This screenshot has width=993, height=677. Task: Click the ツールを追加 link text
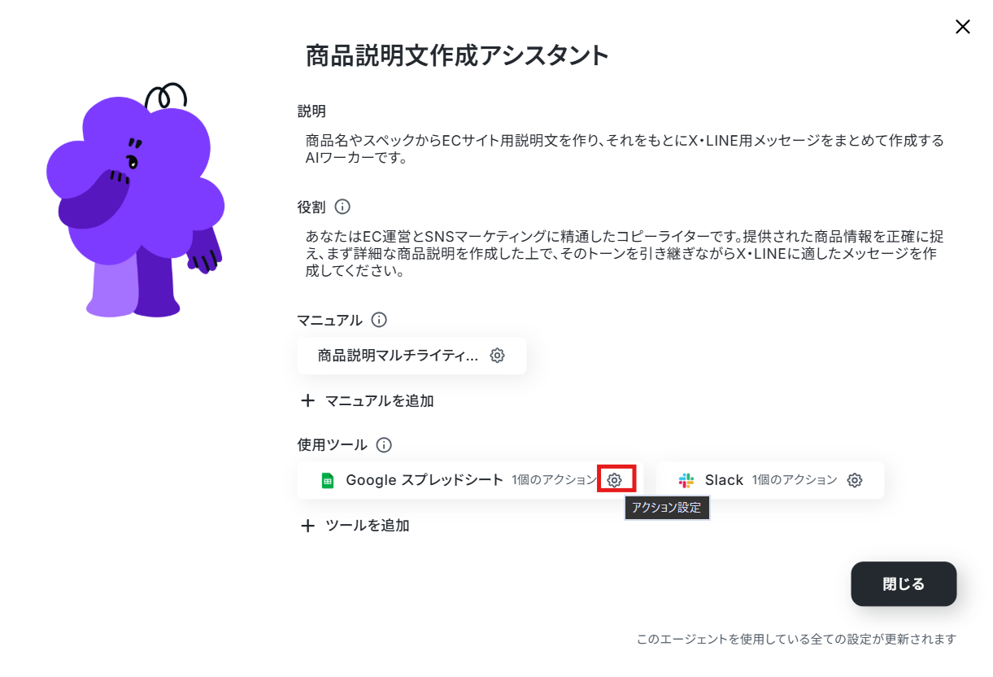tap(367, 526)
